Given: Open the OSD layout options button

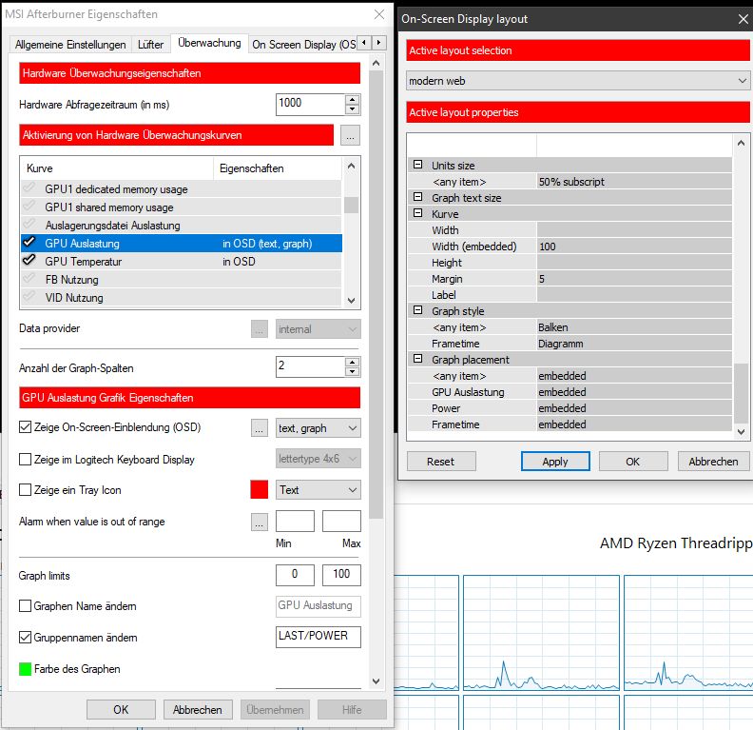Looking at the screenshot, I should (260, 428).
